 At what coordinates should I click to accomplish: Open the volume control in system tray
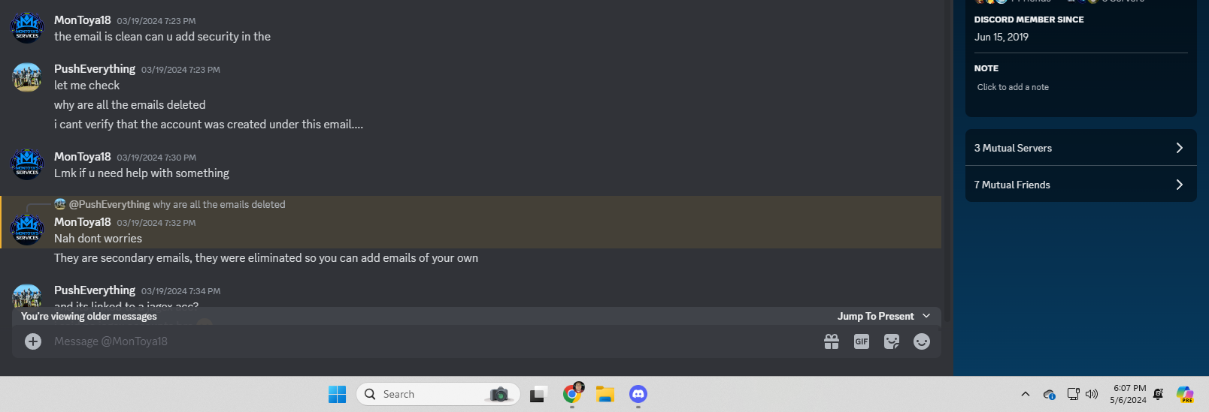click(1092, 394)
